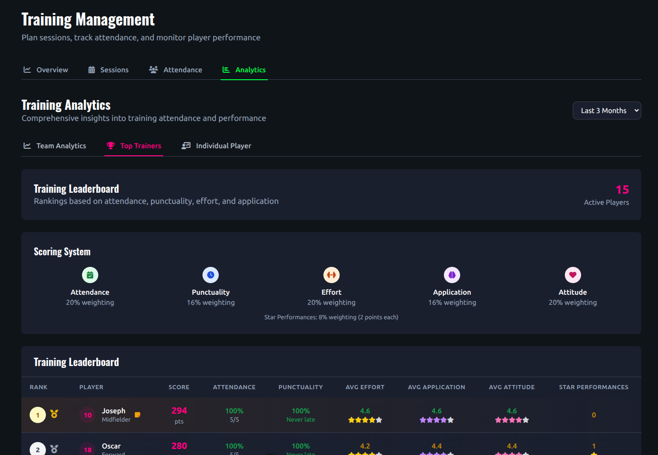Click the Attitude heart icon
Screen dimensions: 658x455
[573, 275]
